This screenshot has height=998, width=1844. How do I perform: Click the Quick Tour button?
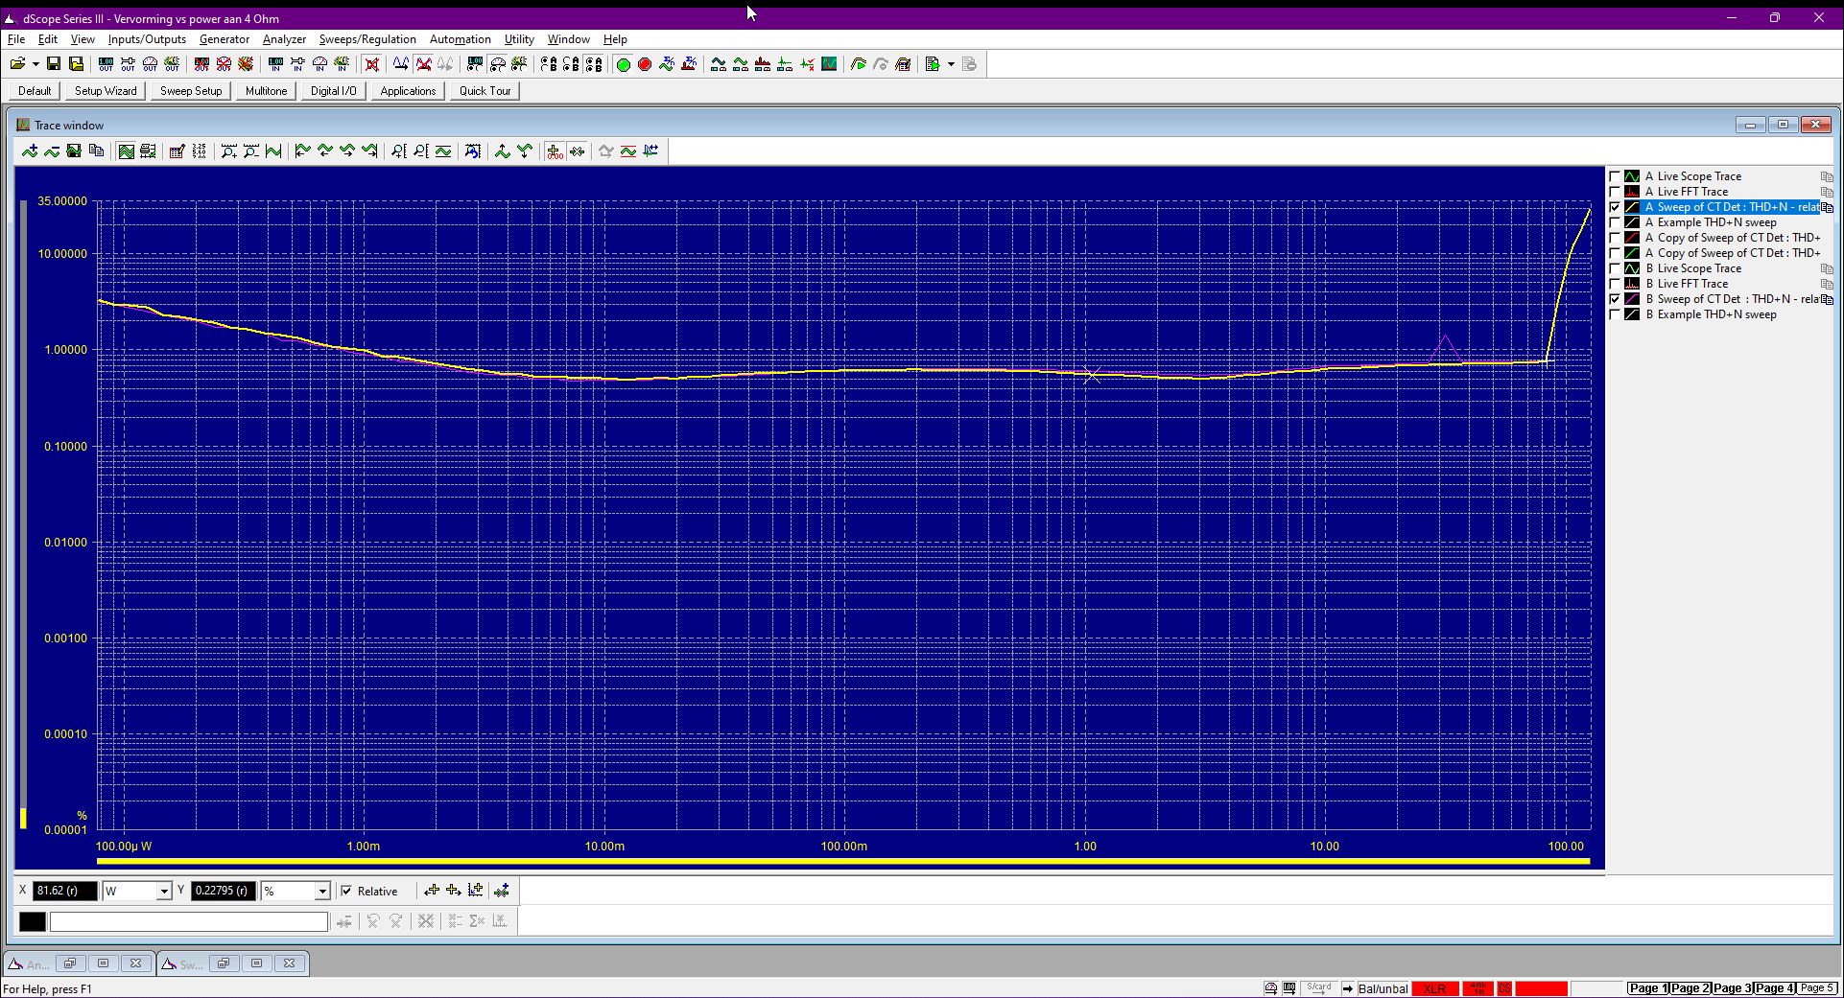485,91
